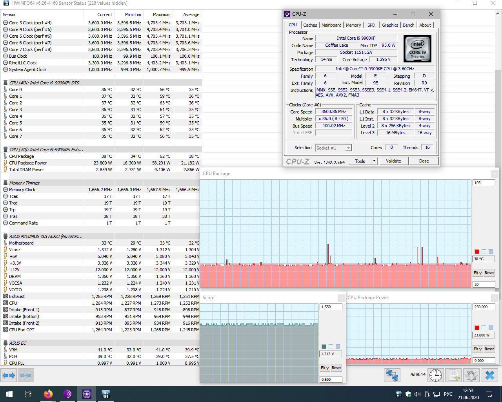
Task: Click the safely remove hardware tray icon
Action: (427, 394)
